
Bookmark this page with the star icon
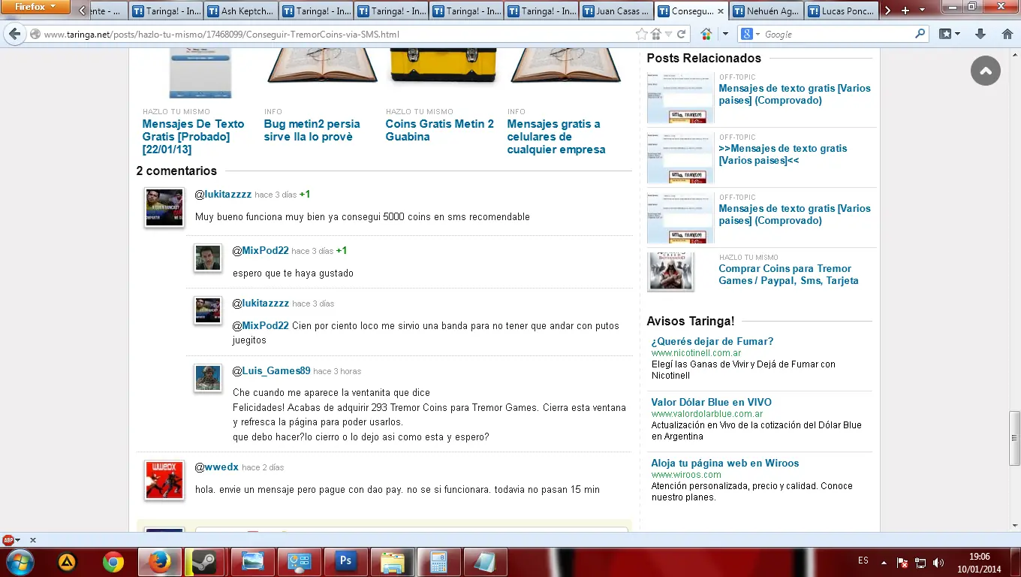[x=641, y=34]
